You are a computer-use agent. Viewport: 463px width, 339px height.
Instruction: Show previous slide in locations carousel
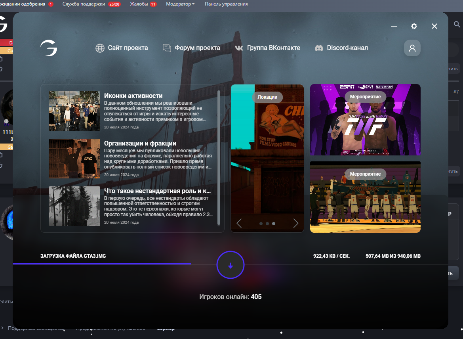(x=239, y=223)
